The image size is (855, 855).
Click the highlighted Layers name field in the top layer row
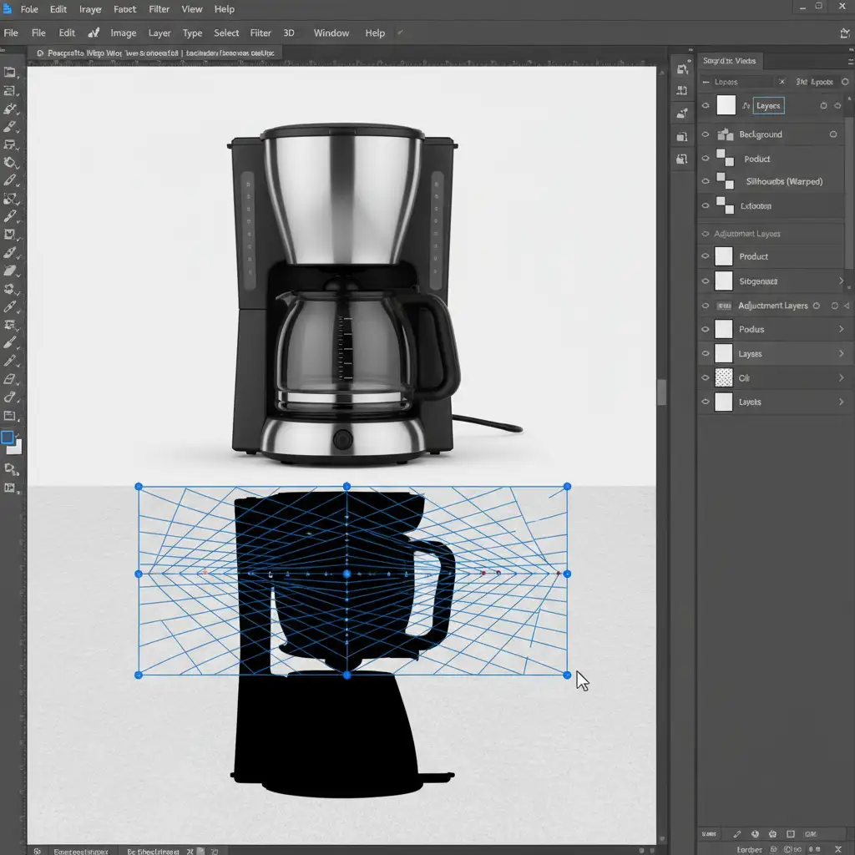pyautogui.click(x=768, y=106)
